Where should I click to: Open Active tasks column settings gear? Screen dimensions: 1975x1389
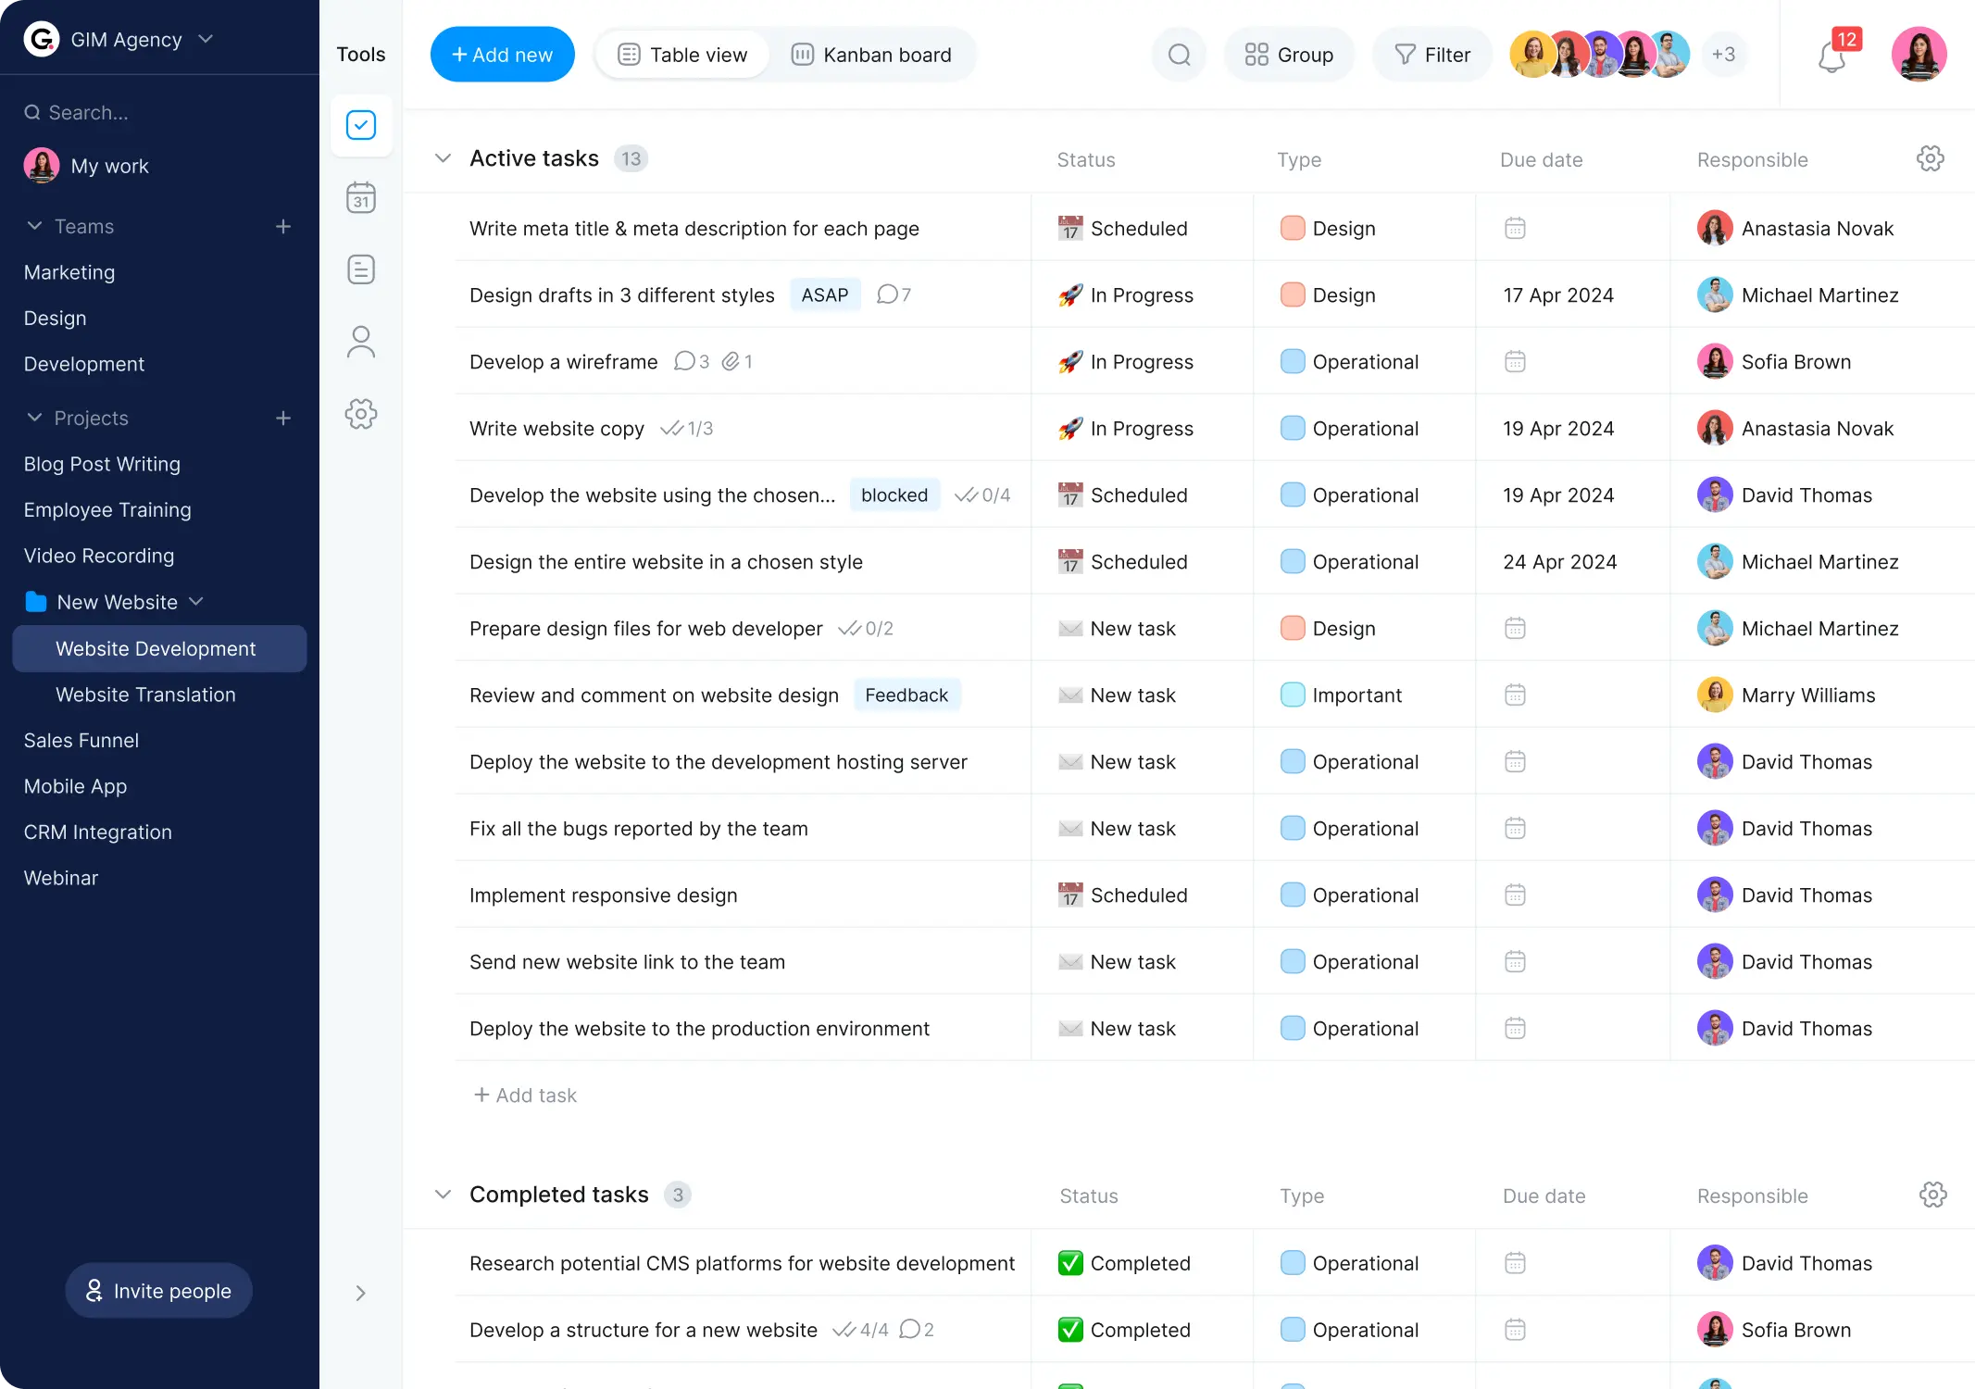pyautogui.click(x=1931, y=158)
